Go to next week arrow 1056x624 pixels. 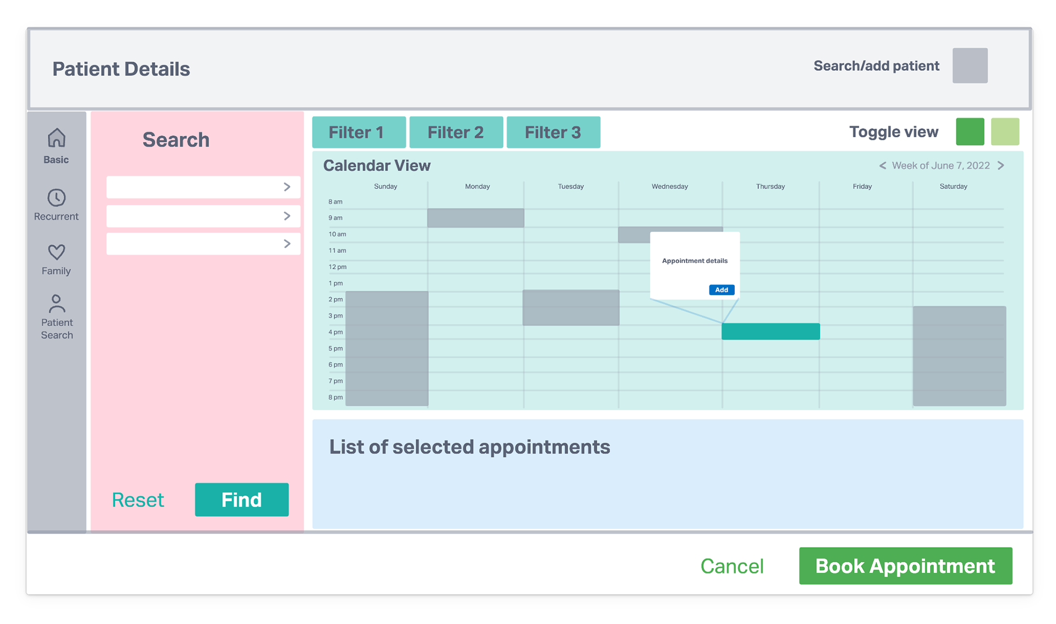(x=1001, y=165)
